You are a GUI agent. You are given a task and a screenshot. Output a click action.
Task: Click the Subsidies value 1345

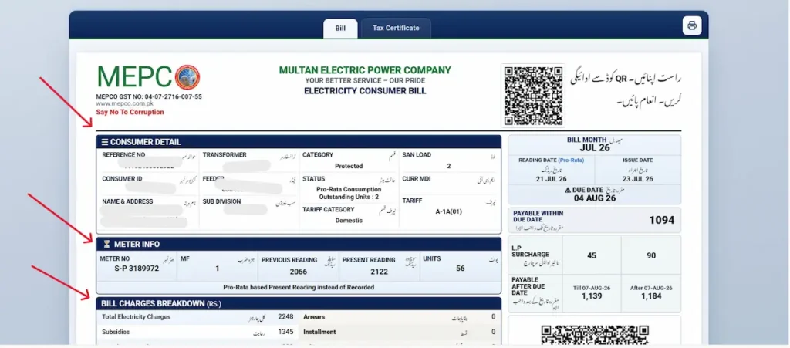[x=286, y=332]
